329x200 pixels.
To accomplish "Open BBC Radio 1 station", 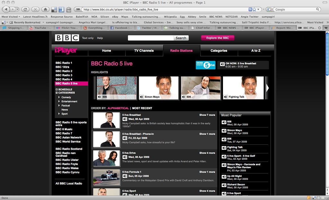I will [64, 63].
